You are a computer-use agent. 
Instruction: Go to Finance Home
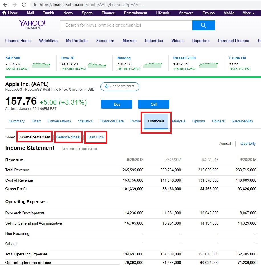[18, 41]
